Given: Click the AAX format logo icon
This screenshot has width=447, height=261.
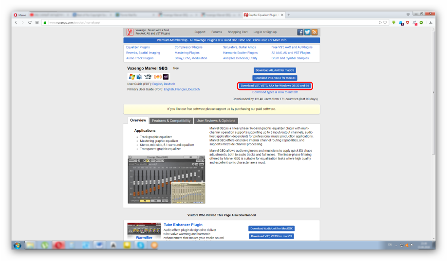Looking at the screenshot, I should [x=166, y=77].
